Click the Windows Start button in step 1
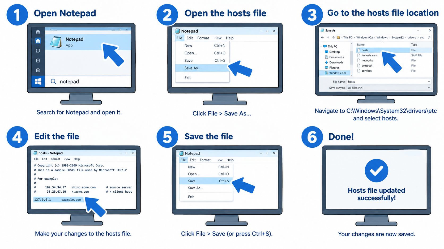 (38, 82)
